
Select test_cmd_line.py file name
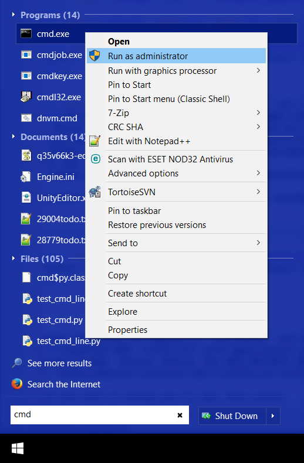[69, 341]
